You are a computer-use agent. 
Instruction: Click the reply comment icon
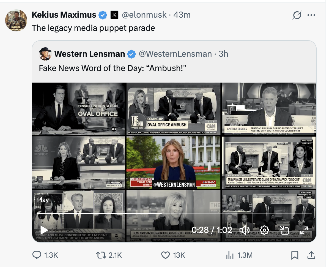coord(37,255)
